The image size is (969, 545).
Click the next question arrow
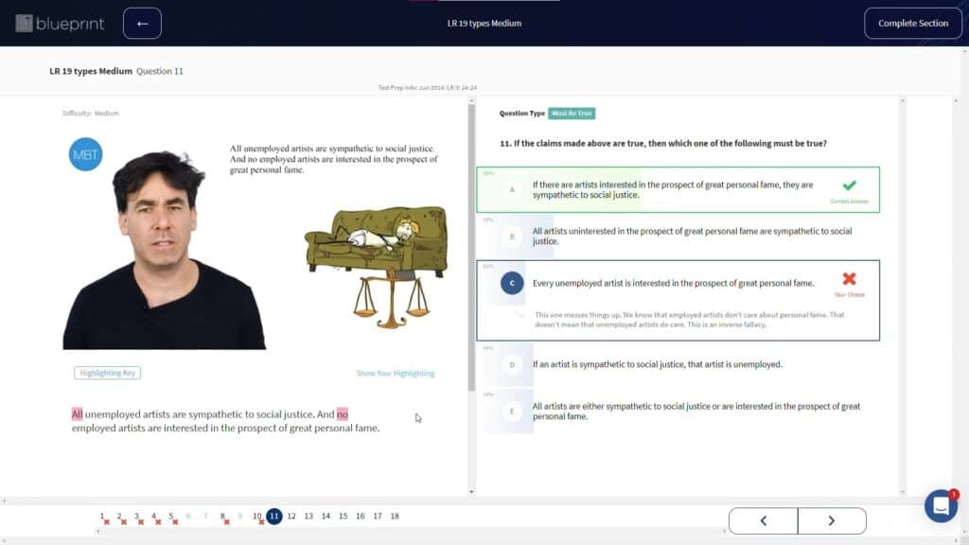tap(832, 520)
